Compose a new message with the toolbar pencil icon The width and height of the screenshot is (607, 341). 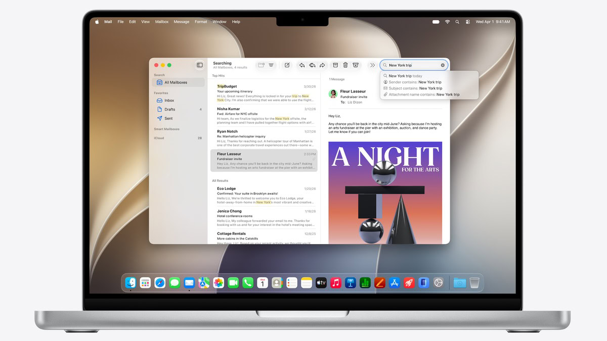(287, 65)
